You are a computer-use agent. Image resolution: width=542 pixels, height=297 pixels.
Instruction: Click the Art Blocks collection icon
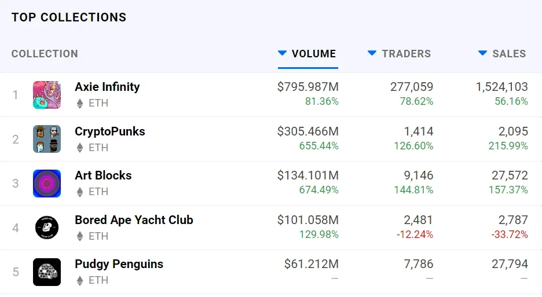tap(47, 184)
